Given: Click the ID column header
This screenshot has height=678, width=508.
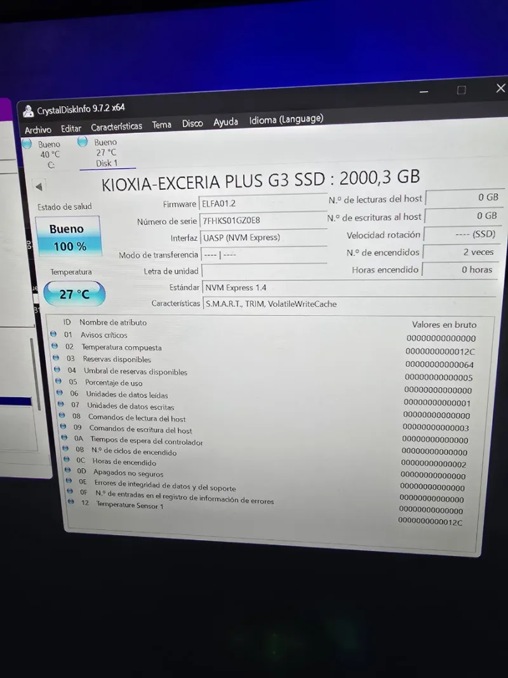Looking at the screenshot, I should pyautogui.click(x=67, y=322).
